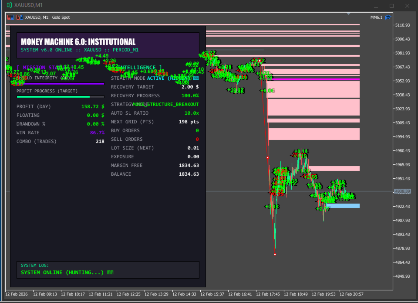Open the one-click trading panel icon
The width and height of the screenshot is (418, 303).
click(10, 17)
